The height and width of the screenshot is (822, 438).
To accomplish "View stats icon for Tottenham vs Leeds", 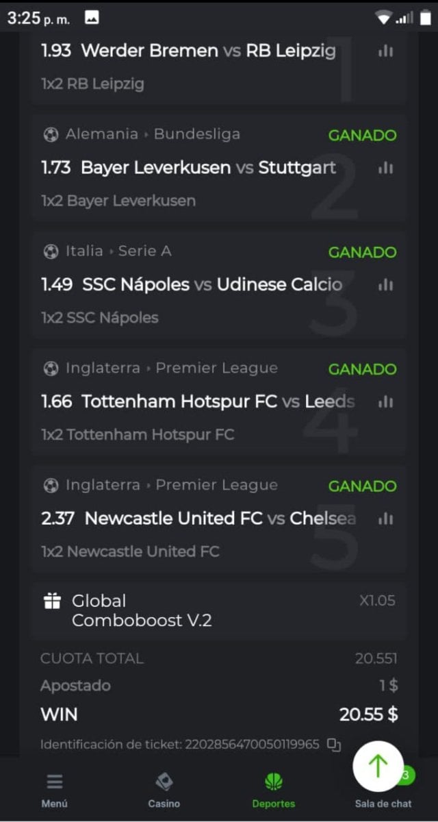I will pos(385,401).
